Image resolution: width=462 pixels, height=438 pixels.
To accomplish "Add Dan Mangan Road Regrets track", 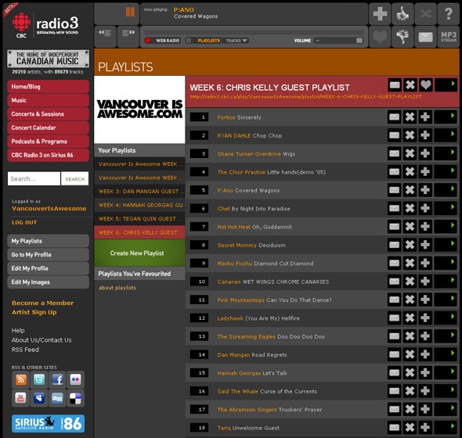I will pyautogui.click(x=425, y=354).
